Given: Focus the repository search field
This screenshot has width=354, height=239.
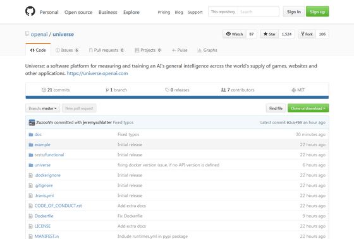Looking at the screenshot, I should coord(259,12).
